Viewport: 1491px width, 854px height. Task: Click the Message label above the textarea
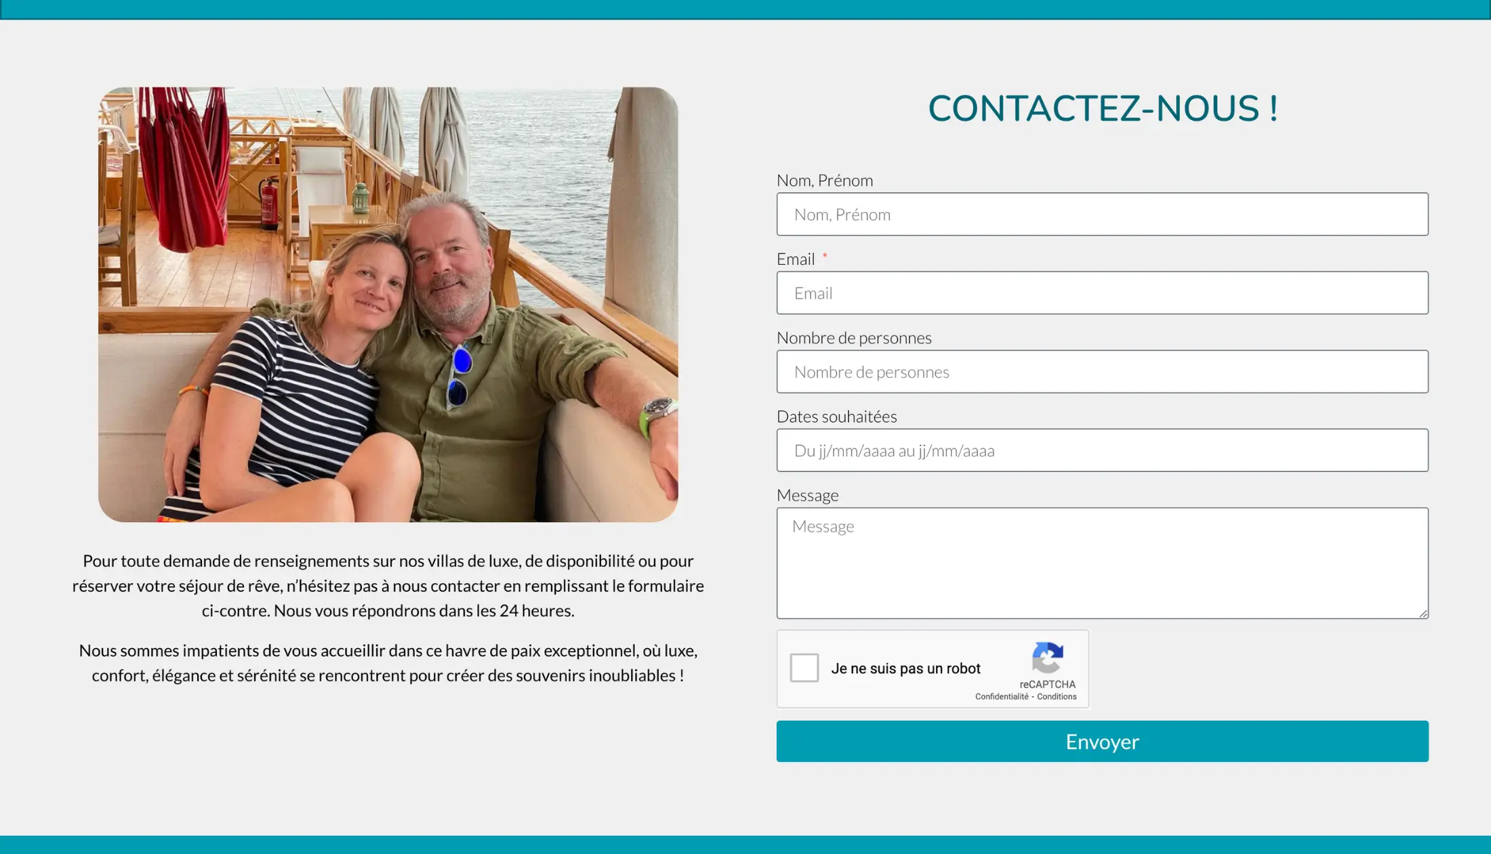coord(807,496)
